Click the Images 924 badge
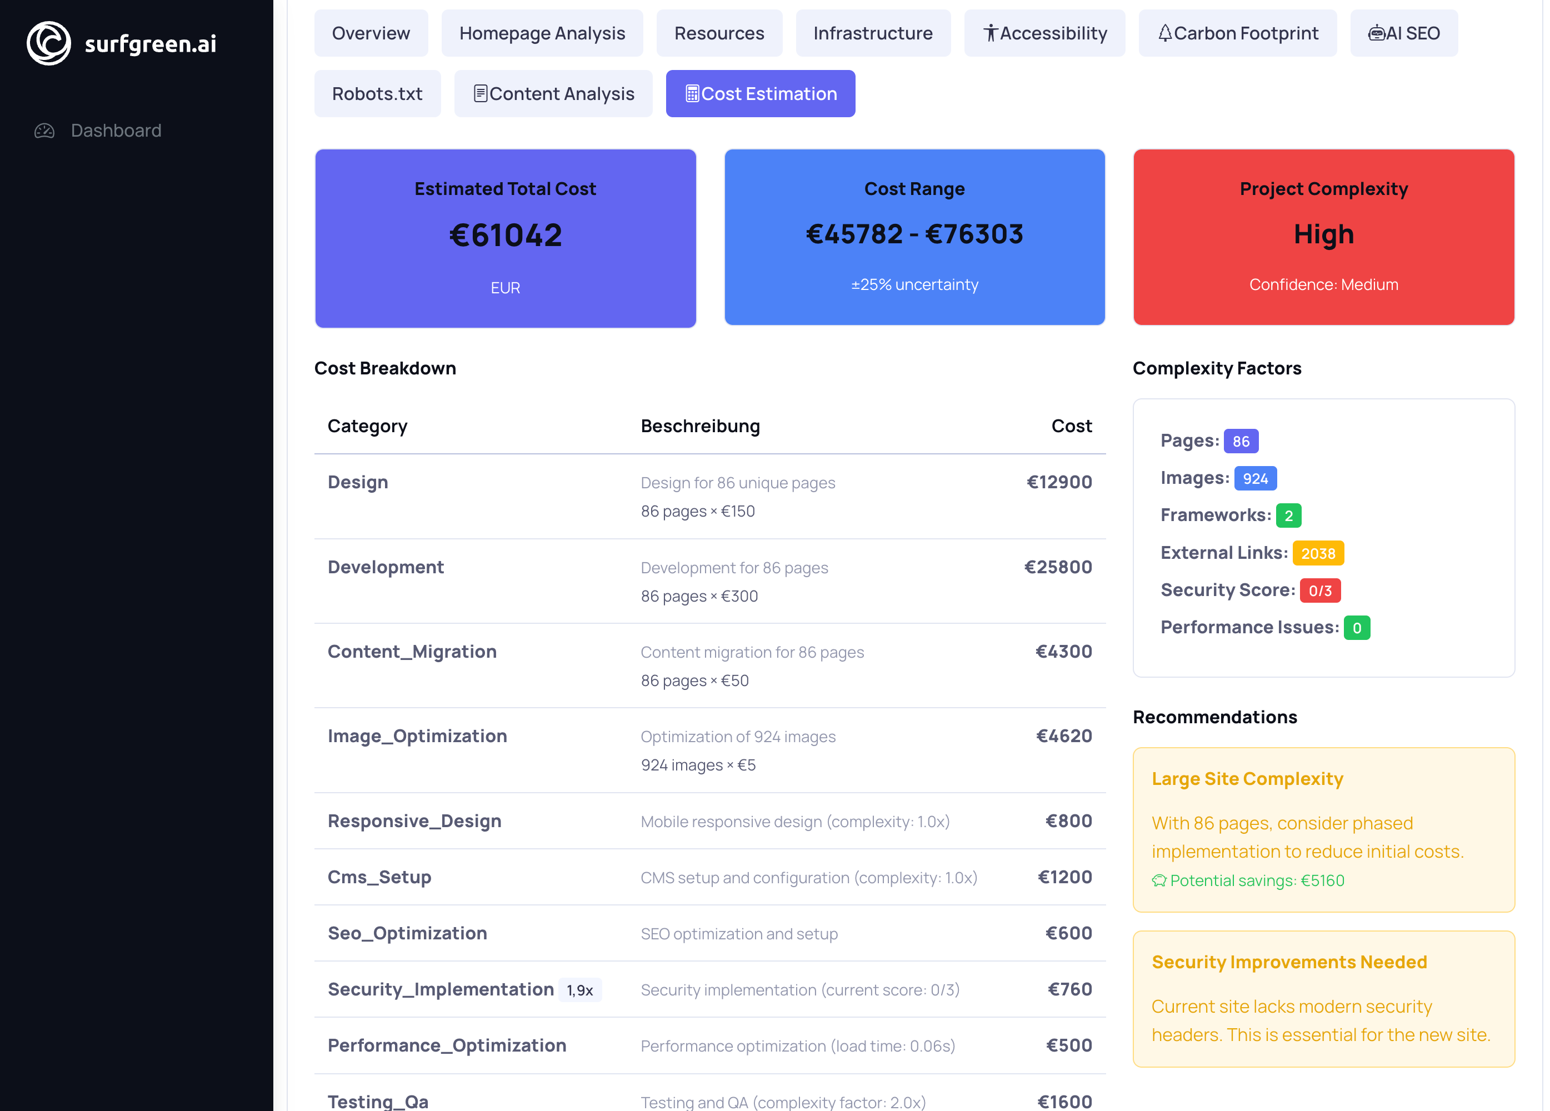 point(1255,478)
